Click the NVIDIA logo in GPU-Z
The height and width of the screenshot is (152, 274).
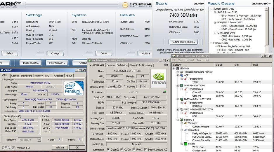tap(159, 78)
